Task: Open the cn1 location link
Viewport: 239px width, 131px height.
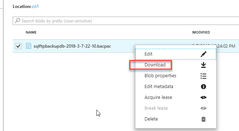Action: (x=35, y=6)
